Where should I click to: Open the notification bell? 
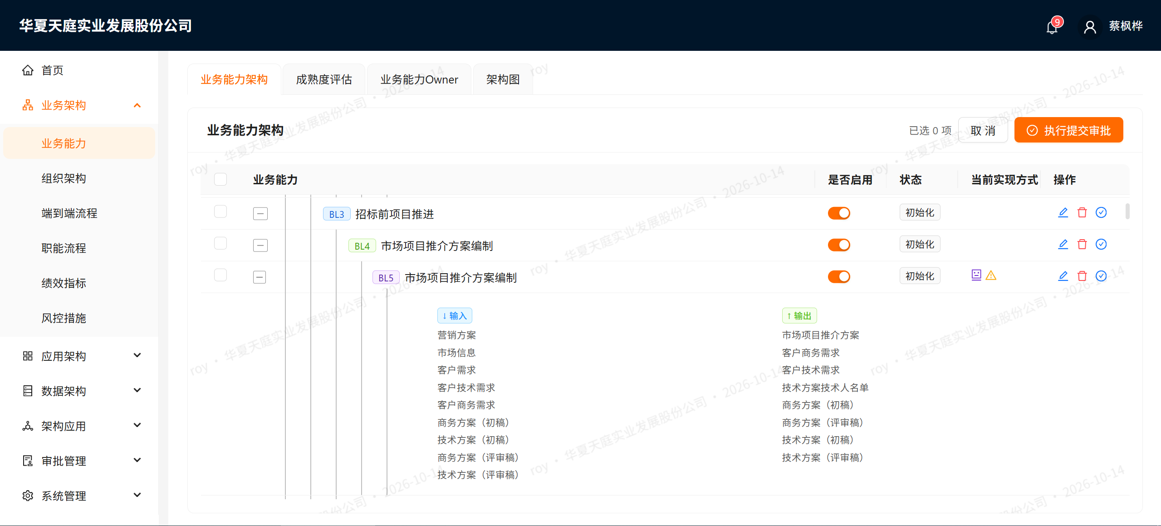(x=1052, y=27)
